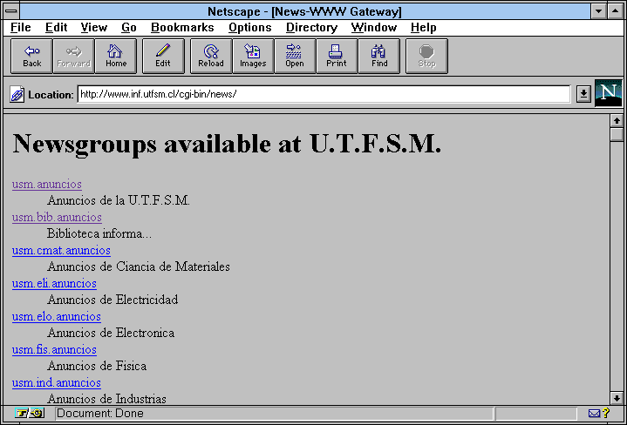The height and width of the screenshot is (425, 627).
Task: Click the scrollbar down arrow
Action: tap(617, 398)
